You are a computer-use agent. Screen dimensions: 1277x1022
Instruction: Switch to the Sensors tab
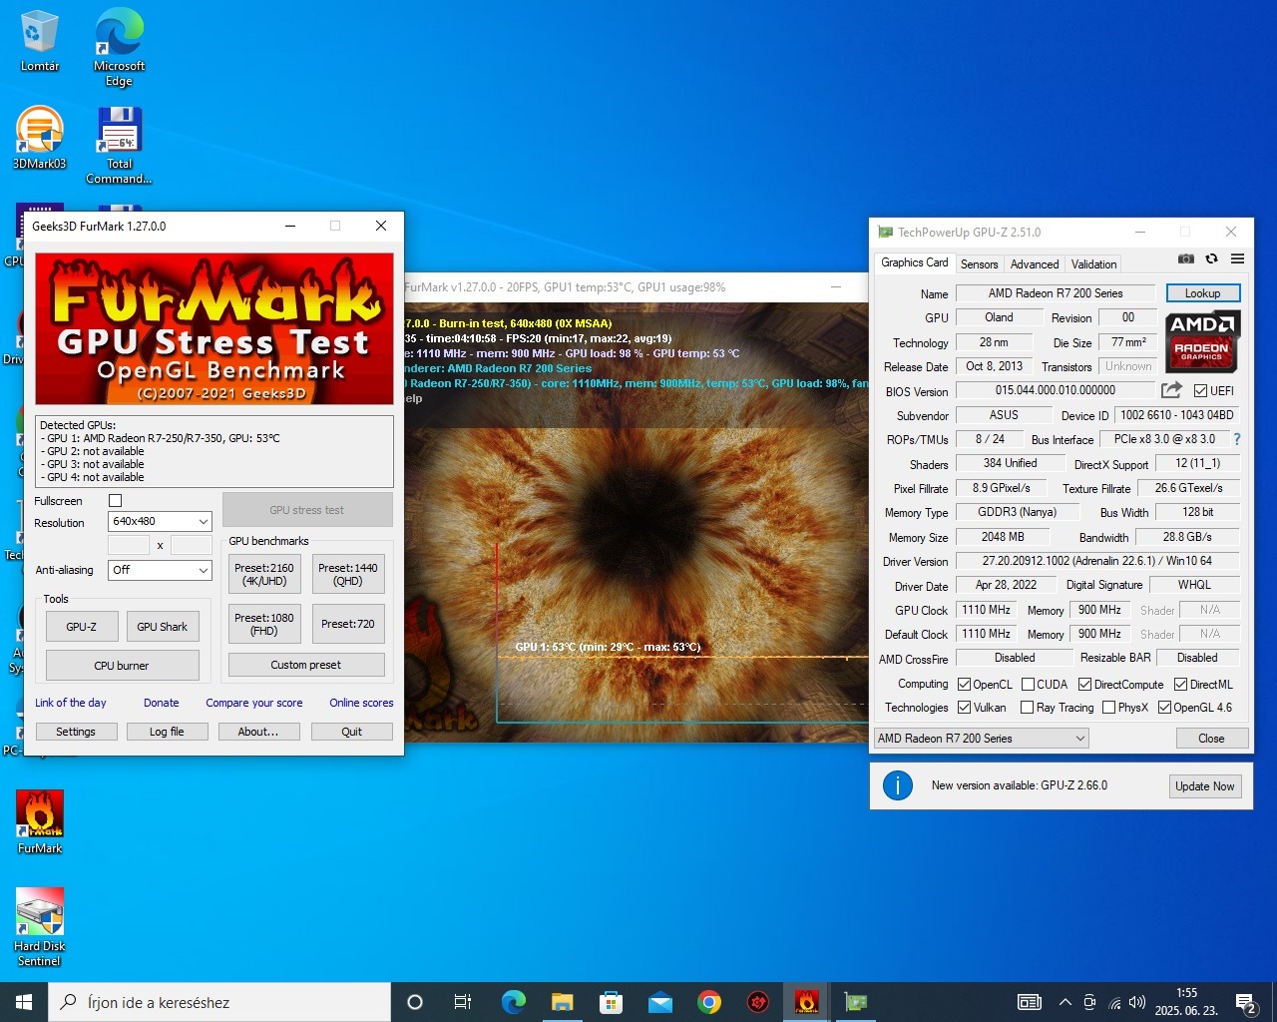pos(979,264)
